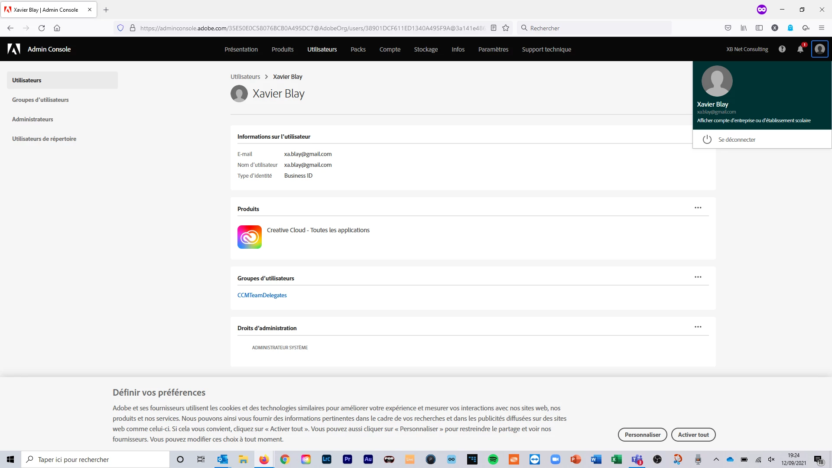Switch to the Paramètres tab
The width and height of the screenshot is (832, 468).
pos(493,49)
